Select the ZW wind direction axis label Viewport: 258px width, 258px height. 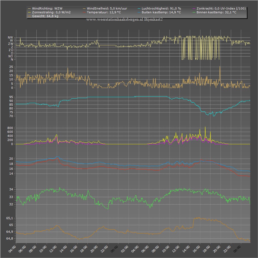click(11, 44)
